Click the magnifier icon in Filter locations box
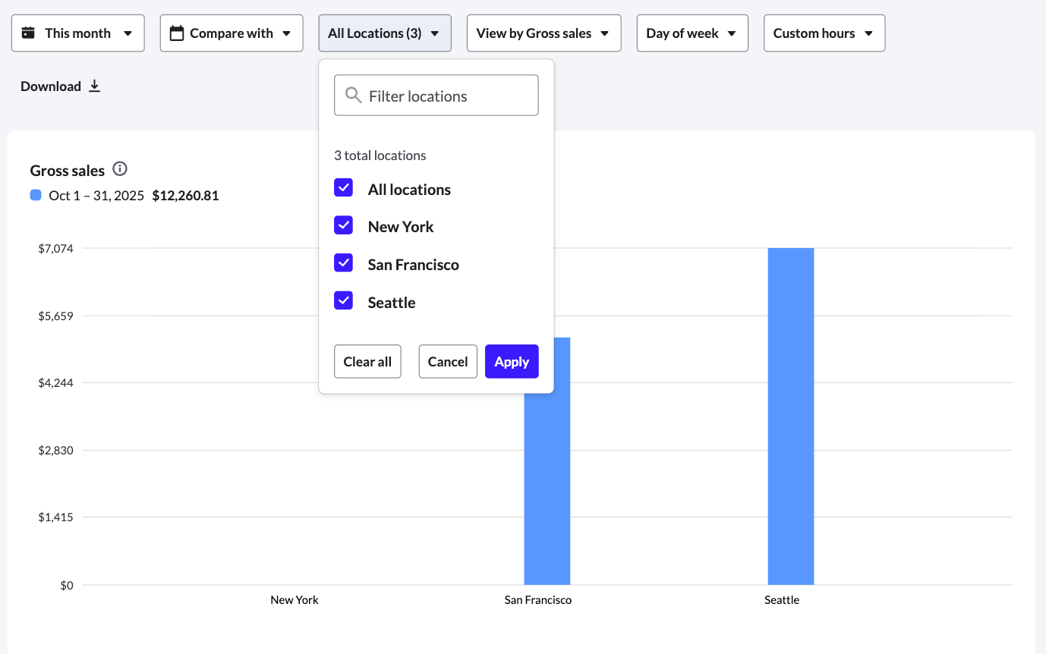Image resolution: width=1046 pixels, height=654 pixels. [x=352, y=95]
